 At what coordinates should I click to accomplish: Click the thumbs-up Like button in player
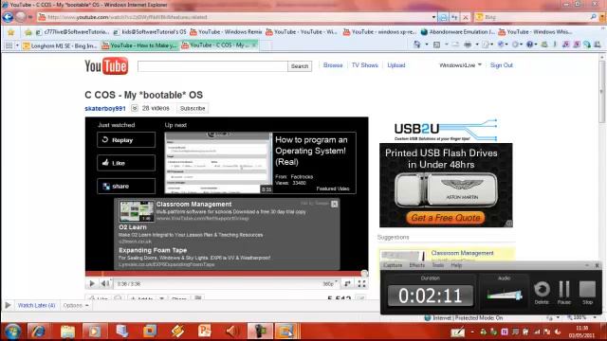point(126,163)
